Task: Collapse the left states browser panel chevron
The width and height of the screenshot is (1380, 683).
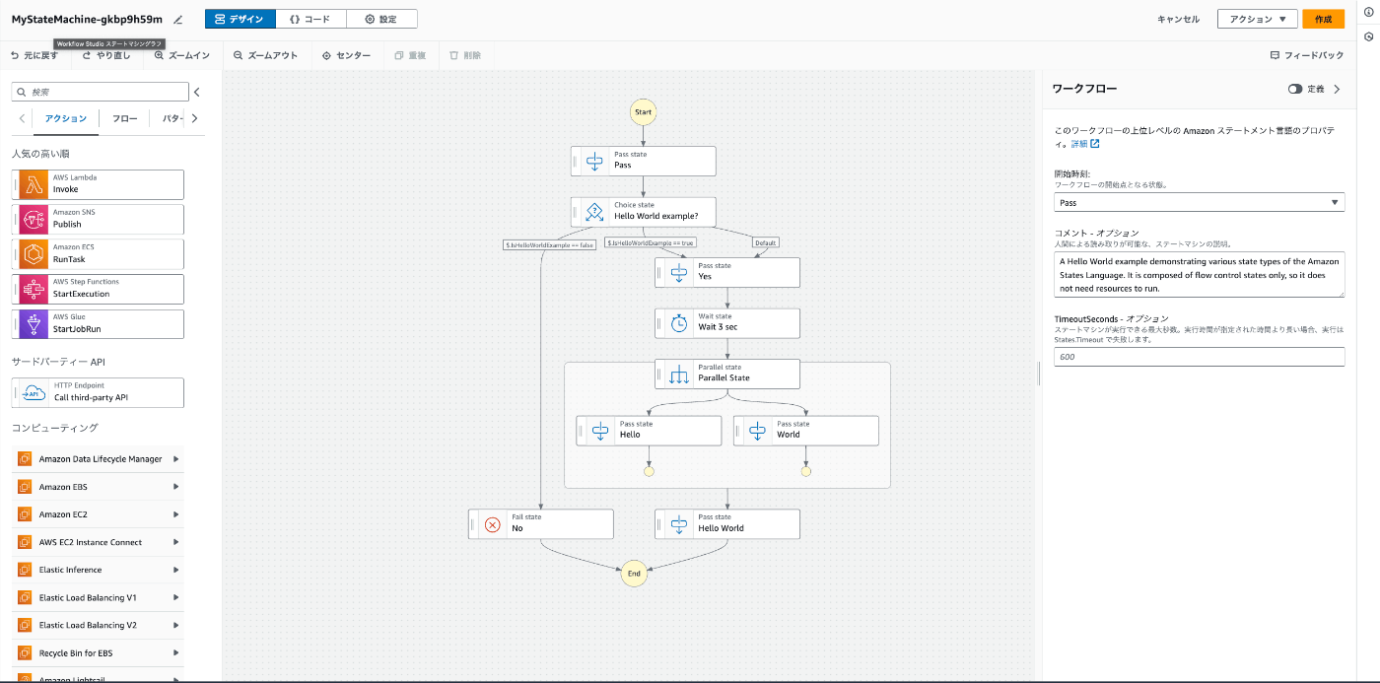Action: (x=196, y=92)
